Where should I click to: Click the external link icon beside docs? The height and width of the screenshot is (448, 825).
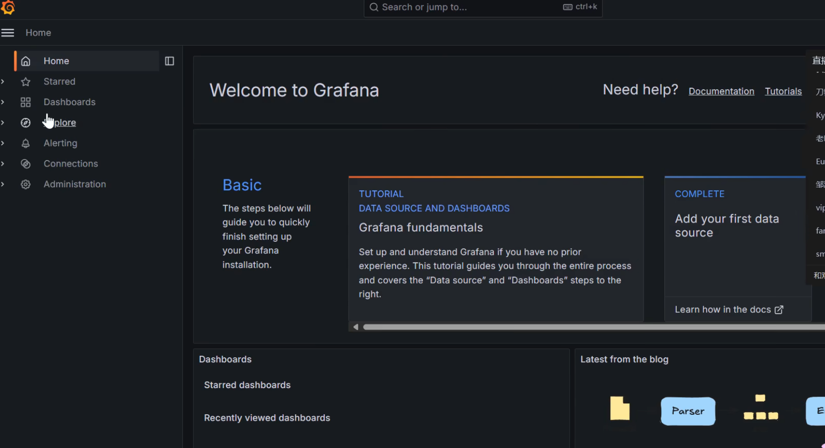pos(779,310)
